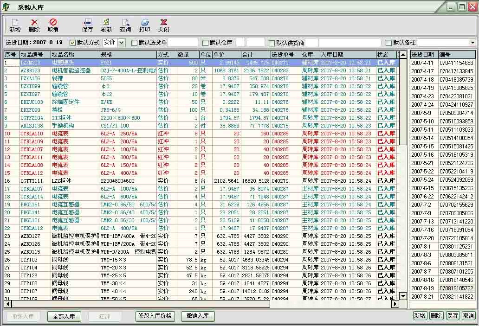This screenshot has height=326, width=479.
Task: Click the 新增 (New) toolbar icon
Action: click(x=15, y=22)
